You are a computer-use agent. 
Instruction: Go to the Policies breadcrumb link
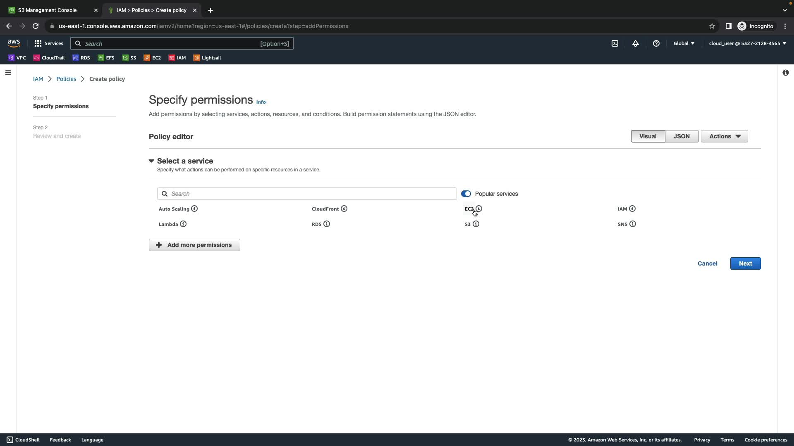(x=66, y=79)
